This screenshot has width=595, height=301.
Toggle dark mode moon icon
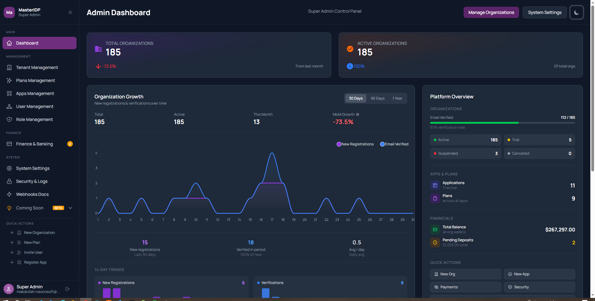[x=577, y=12]
